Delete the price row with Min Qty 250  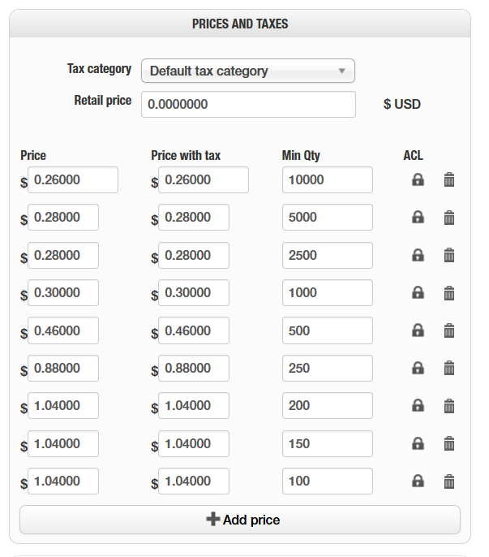[x=448, y=368]
